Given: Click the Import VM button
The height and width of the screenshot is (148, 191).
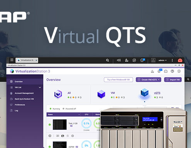Looking at the screenshot, I should point(173,80).
